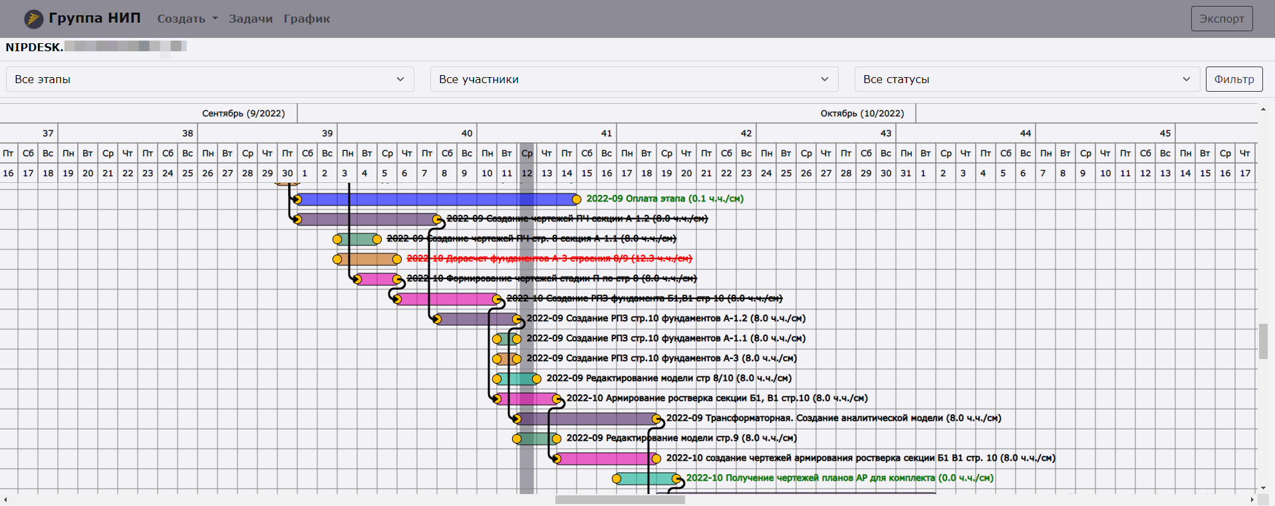
Task: Click red label Дорасчет фундаментов А-3
Action: click(x=549, y=259)
